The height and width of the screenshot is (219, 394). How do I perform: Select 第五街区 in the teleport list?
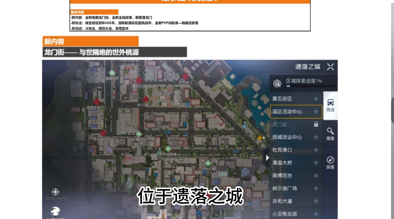[296, 99]
